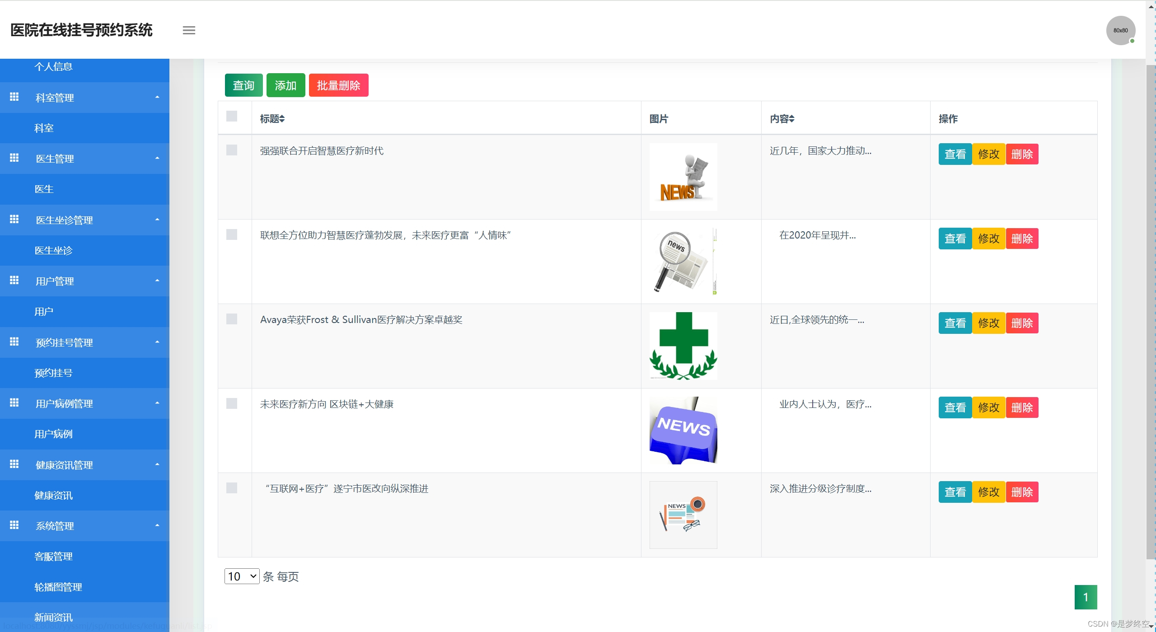
Task: Collapse the 用户管理 menu arrow
Action: [x=157, y=281]
